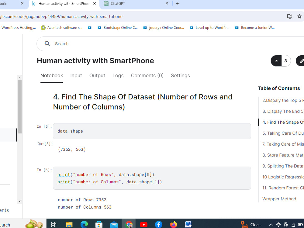
Task: Open the Input tab
Action: pos(76,76)
